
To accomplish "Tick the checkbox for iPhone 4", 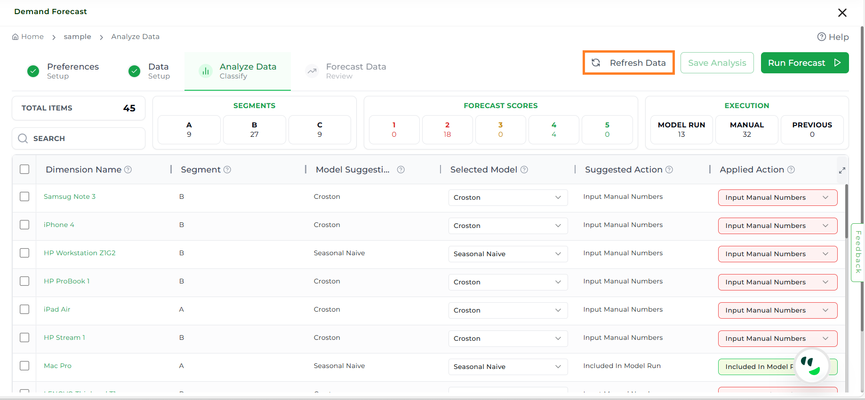I will point(24,225).
